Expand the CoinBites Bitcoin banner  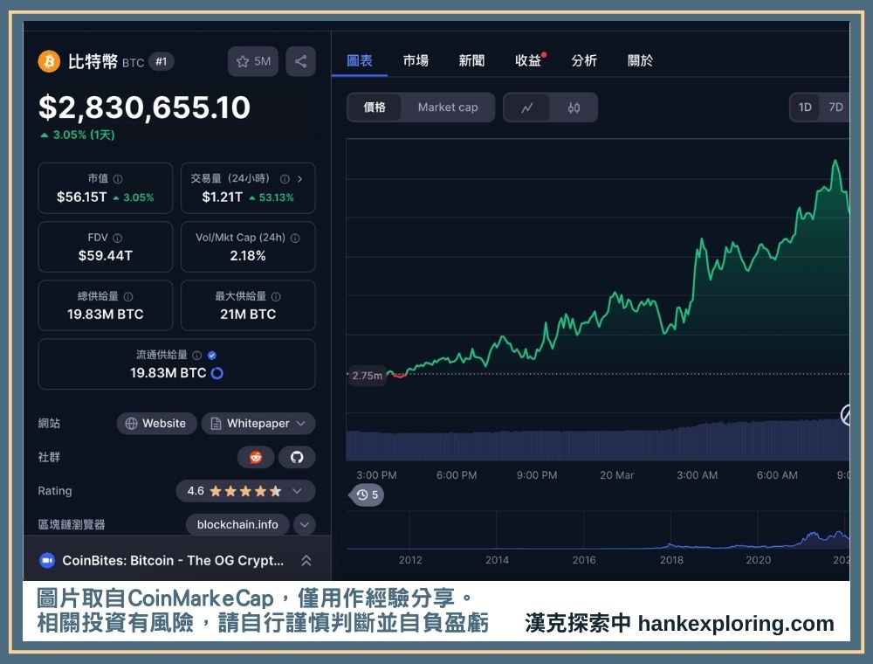point(306,561)
